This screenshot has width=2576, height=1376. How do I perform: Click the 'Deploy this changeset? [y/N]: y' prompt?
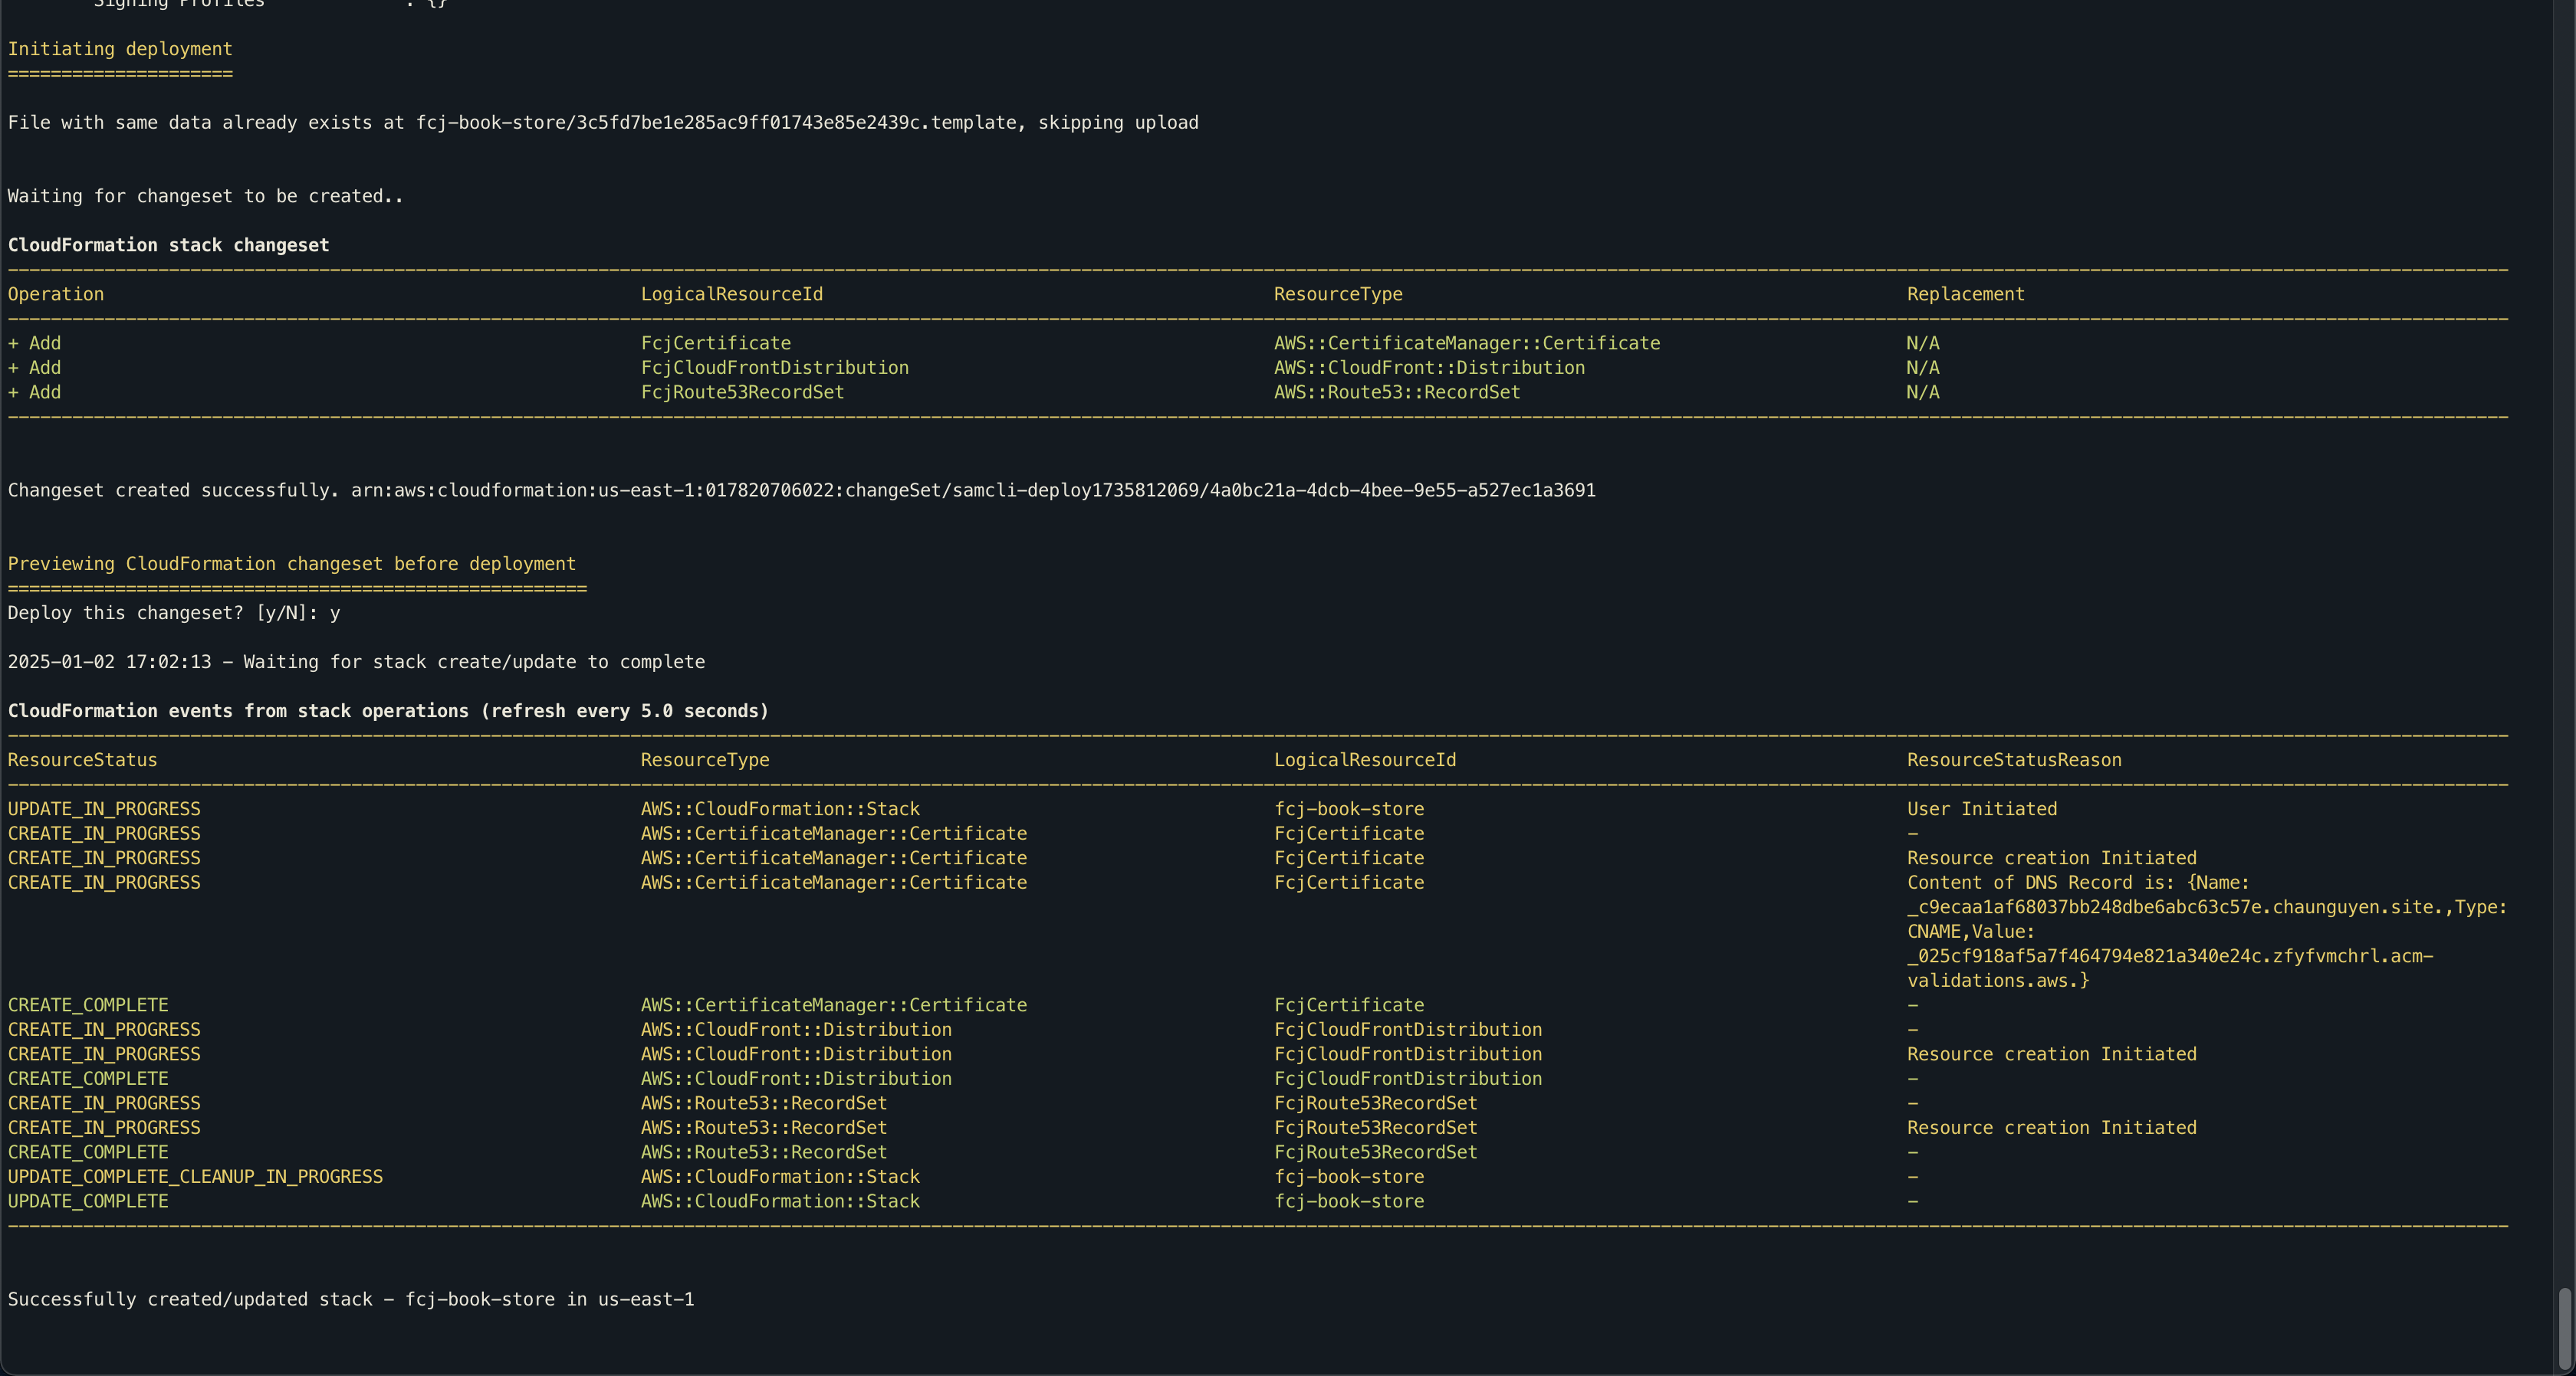pos(174,614)
